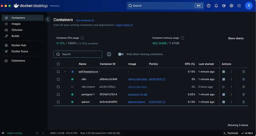
Task: Check the n8n container checkbox
Action: coord(58,79)
